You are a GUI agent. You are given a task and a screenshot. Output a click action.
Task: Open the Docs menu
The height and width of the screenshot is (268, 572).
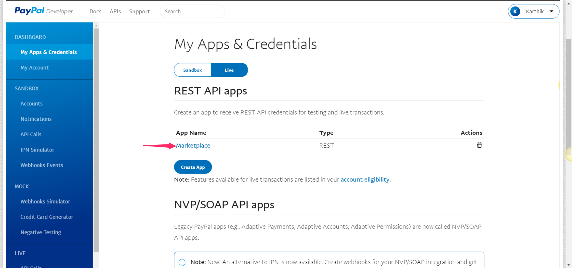[x=95, y=11]
